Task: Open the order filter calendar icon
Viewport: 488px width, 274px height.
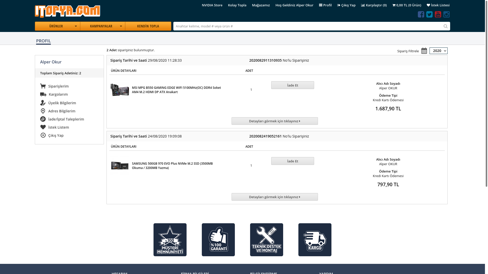Action: tap(424, 51)
